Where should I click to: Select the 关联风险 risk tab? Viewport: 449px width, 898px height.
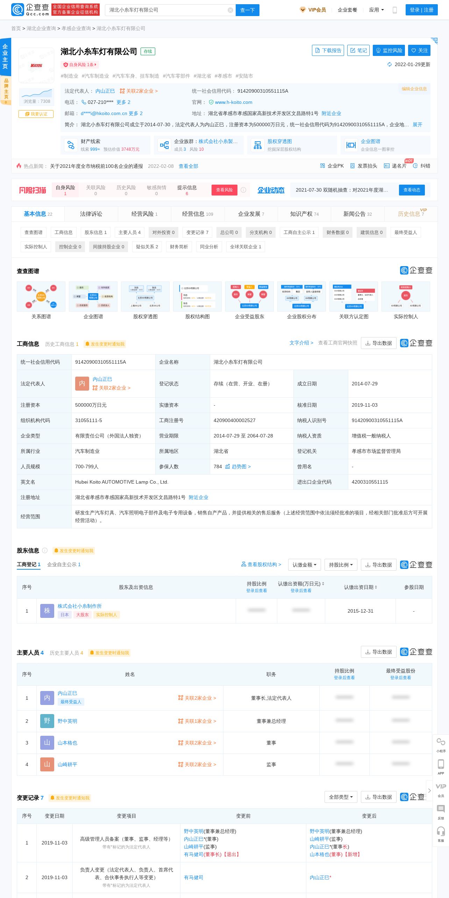[96, 190]
